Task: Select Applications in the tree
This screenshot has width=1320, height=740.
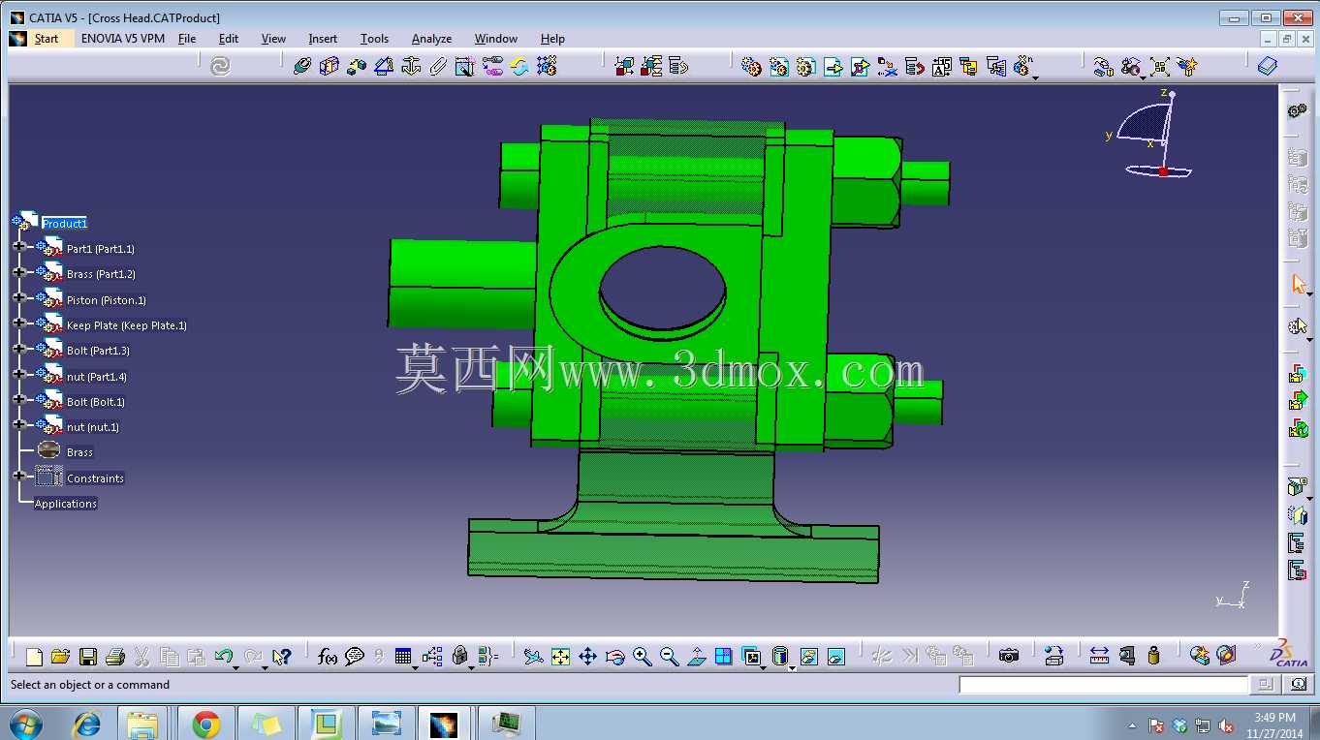Action: point(66,504)
